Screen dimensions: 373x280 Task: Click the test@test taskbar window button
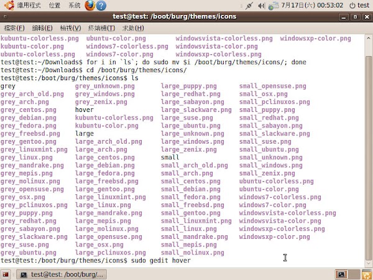click(x=62, y=274)
